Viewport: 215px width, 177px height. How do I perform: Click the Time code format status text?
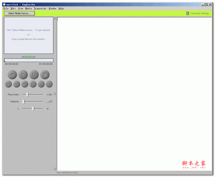(x=67, y=173)
